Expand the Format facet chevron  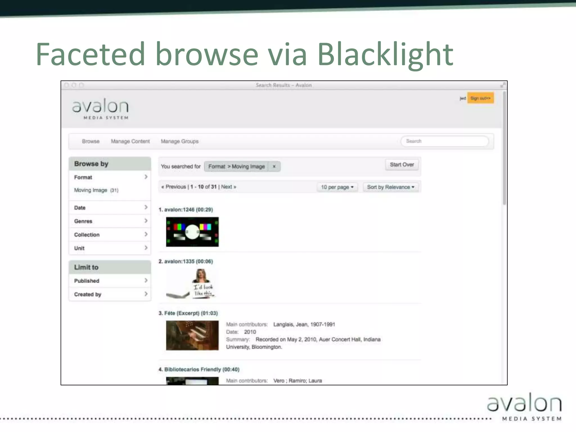pyautogui.click(x=146, y=177)
